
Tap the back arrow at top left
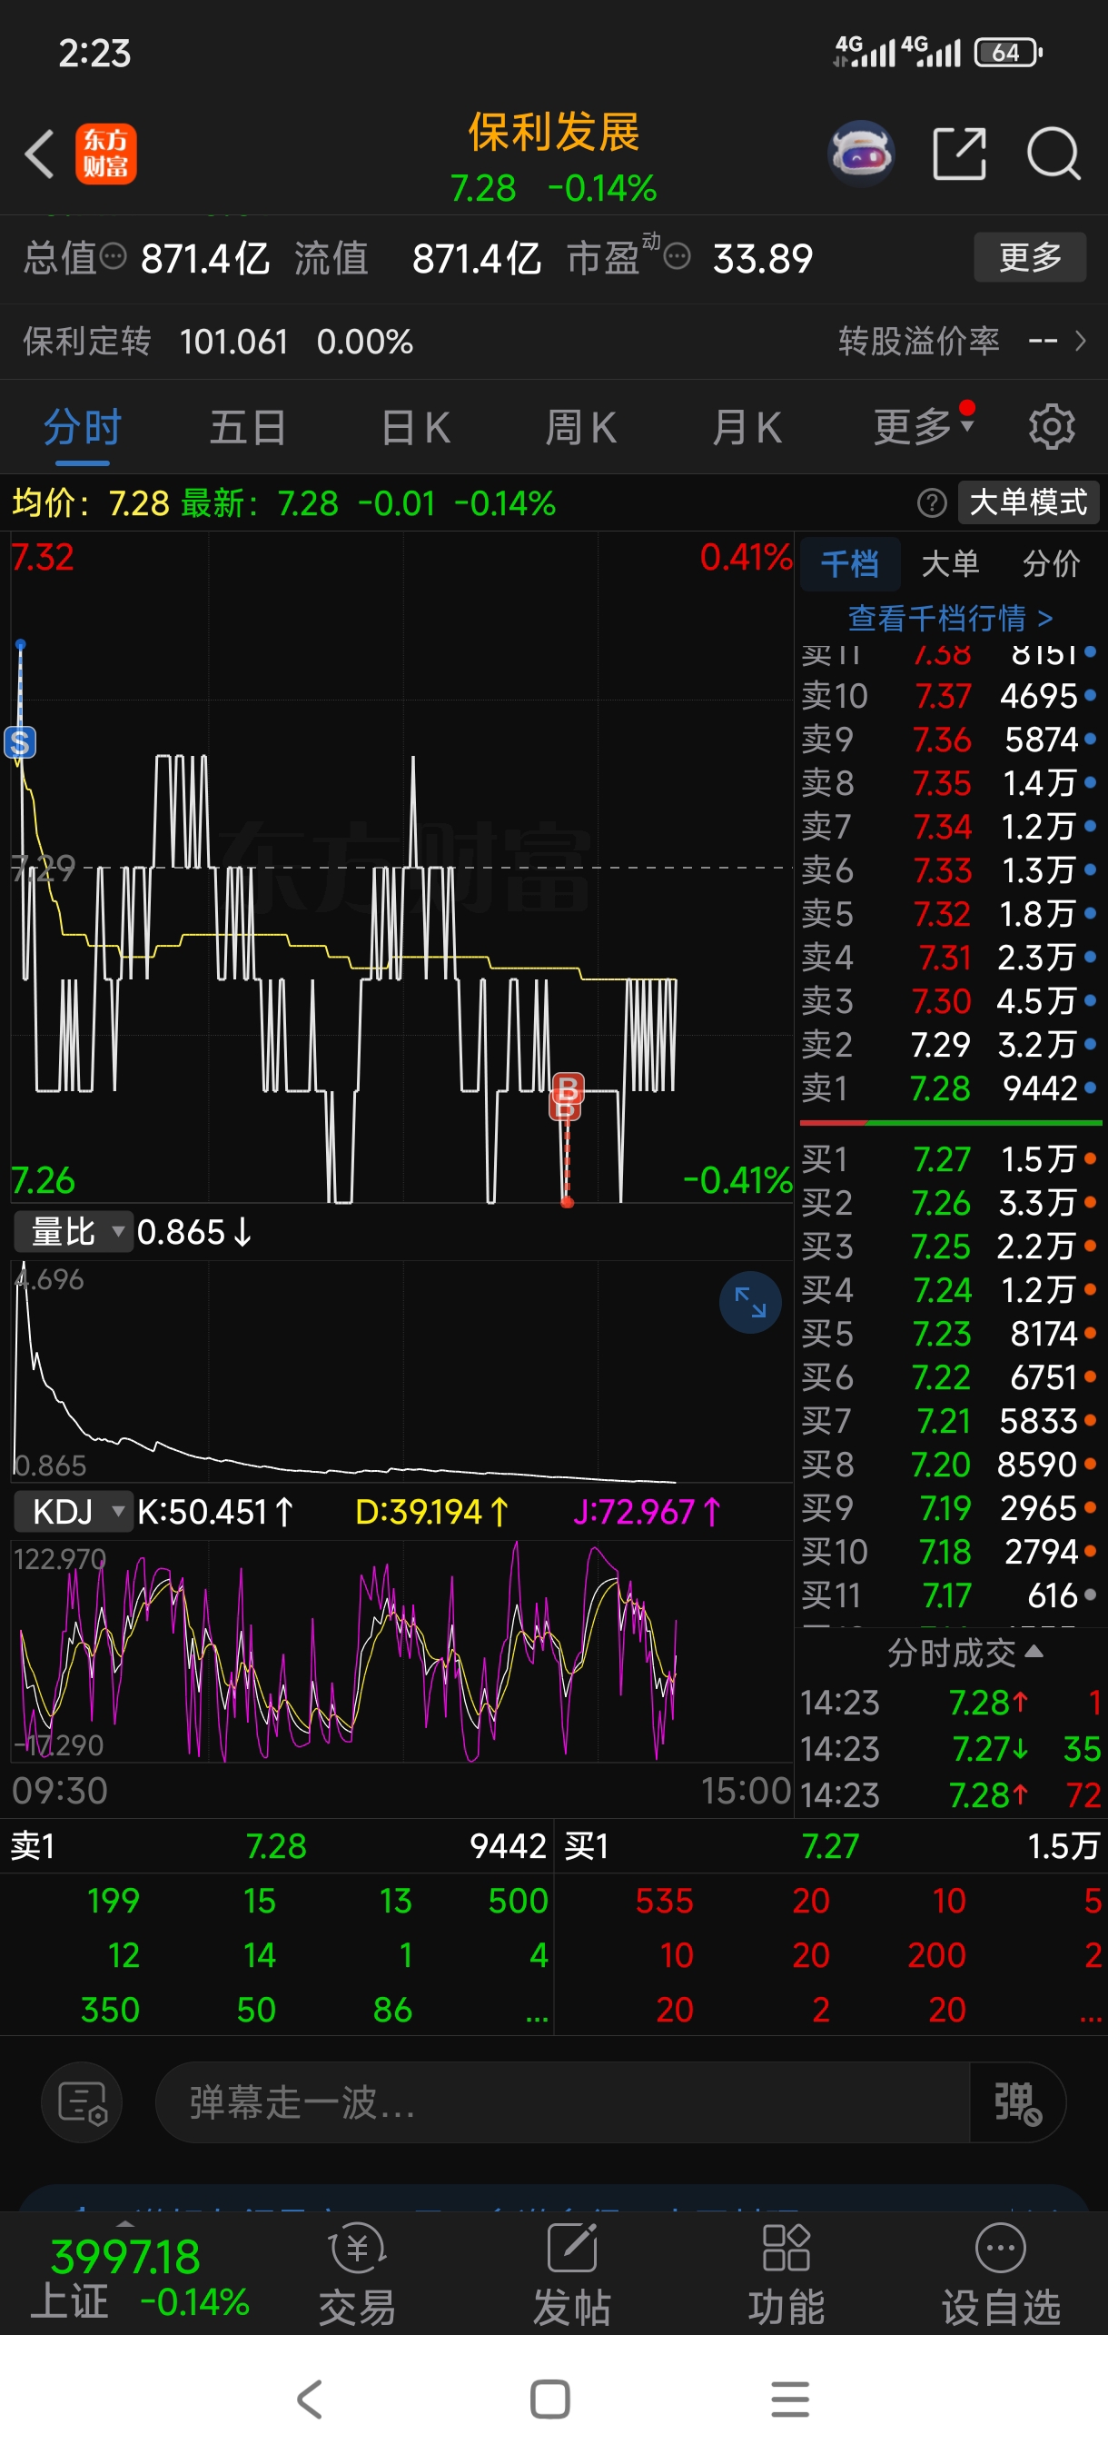[39, 154]
